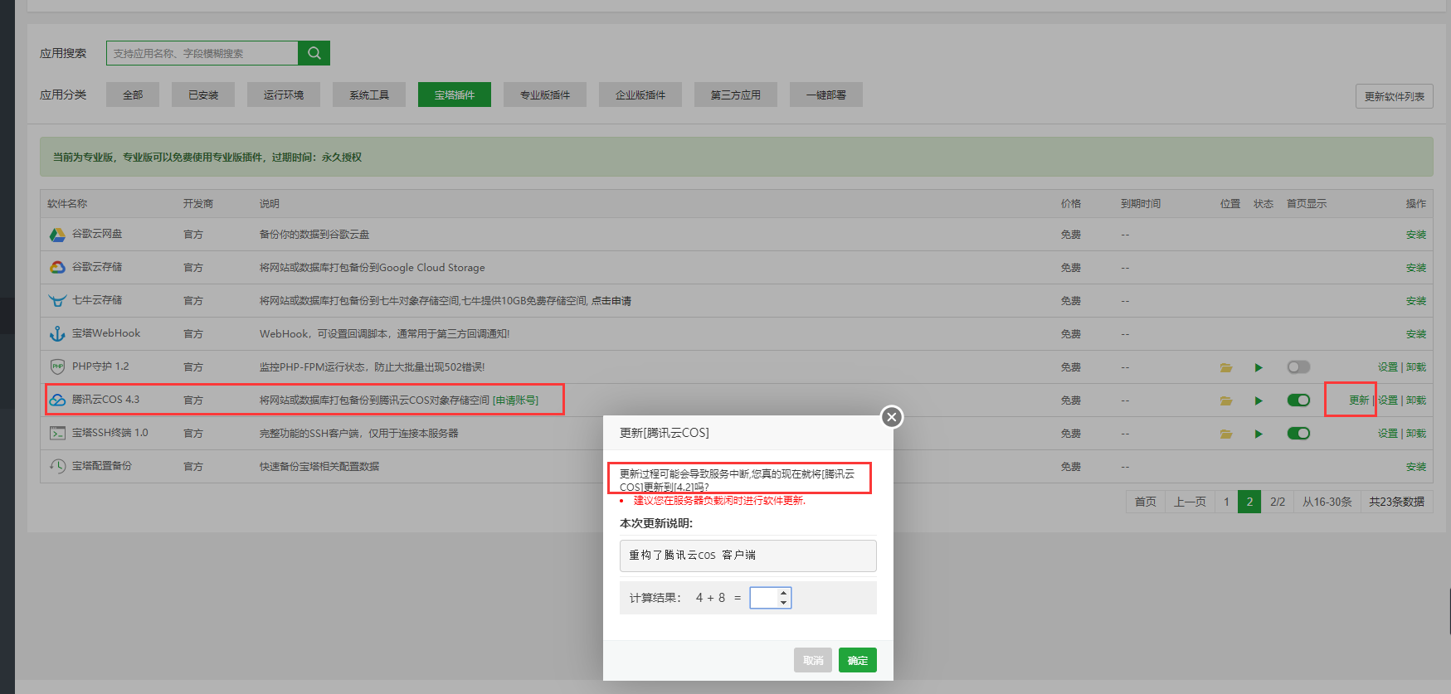Select the 宝塔插件 category tab

pos(455,95)
